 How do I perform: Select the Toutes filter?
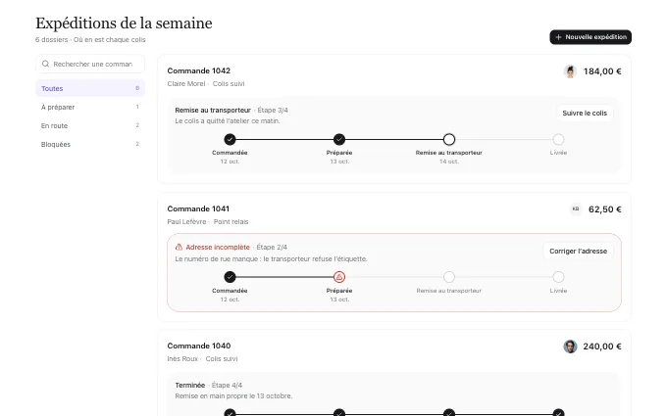90,88
